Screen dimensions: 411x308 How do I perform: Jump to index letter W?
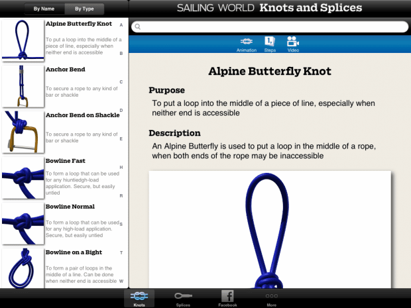point(121,282)
